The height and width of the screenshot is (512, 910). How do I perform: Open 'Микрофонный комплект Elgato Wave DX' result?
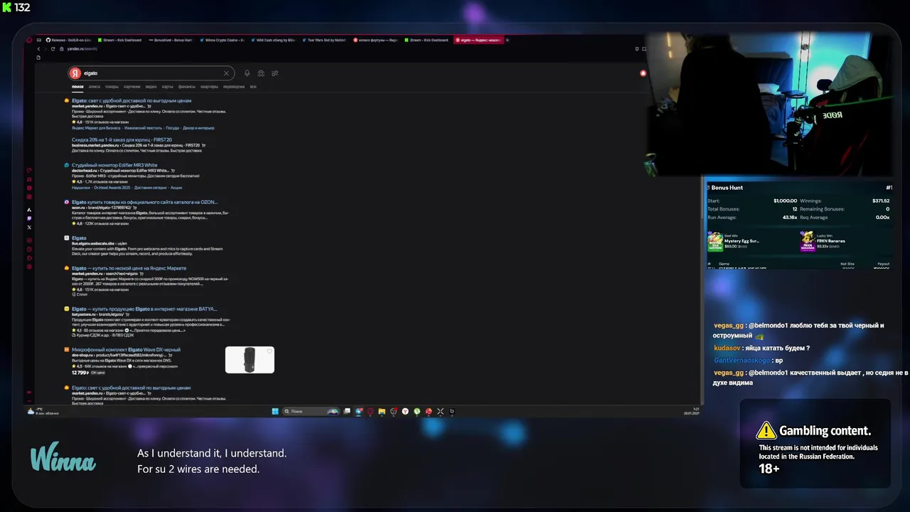pos(126,350)
